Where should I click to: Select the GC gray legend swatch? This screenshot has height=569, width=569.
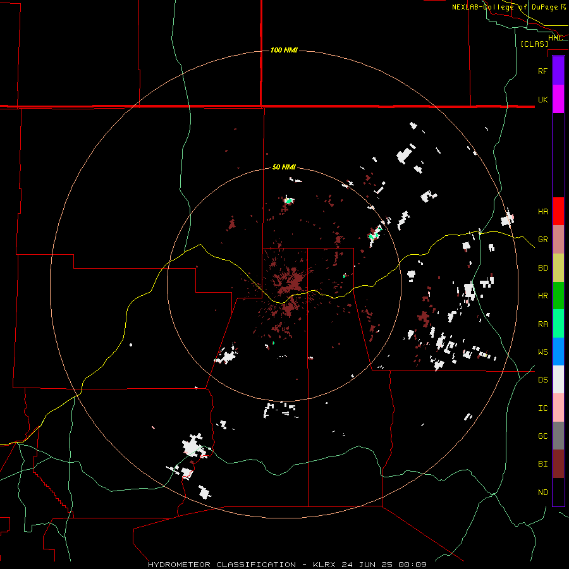coord(558,436)
